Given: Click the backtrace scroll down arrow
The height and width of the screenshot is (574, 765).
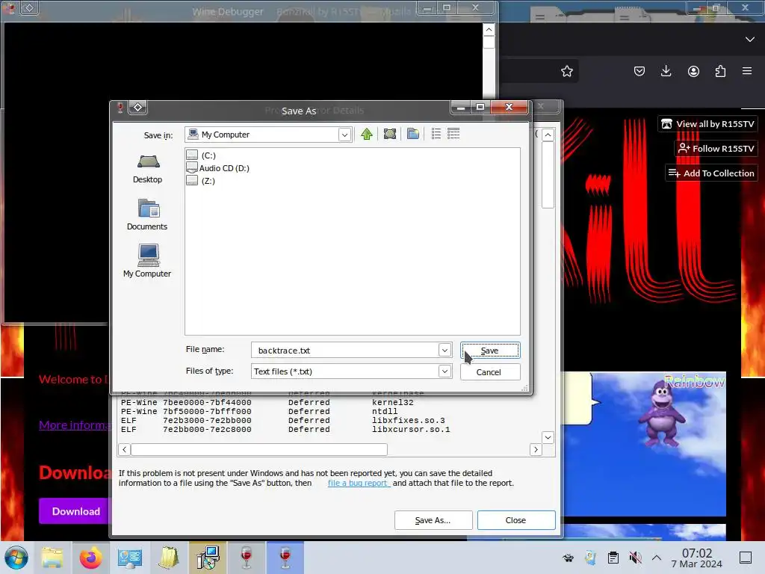Looking at the screenshot, I should tap(548, 437).
